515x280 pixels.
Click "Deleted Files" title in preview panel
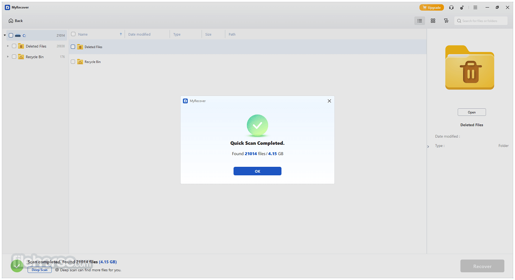pos(472,125)
